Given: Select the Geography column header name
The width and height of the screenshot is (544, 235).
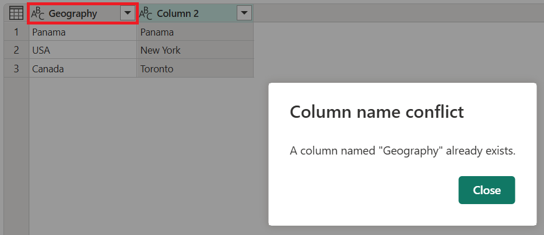Looking at the screenshot, I should coord(73,13).
